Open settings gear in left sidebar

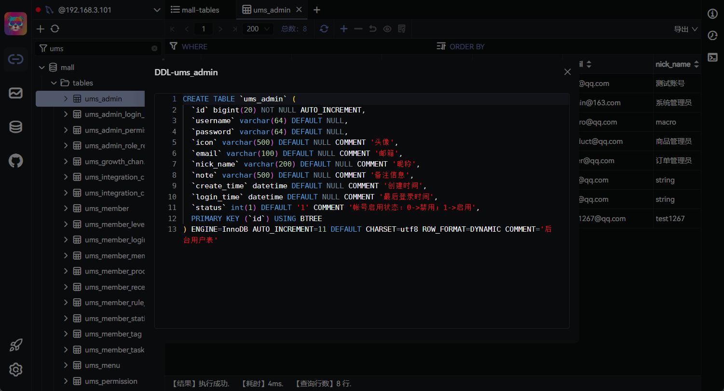coord(16,370)
